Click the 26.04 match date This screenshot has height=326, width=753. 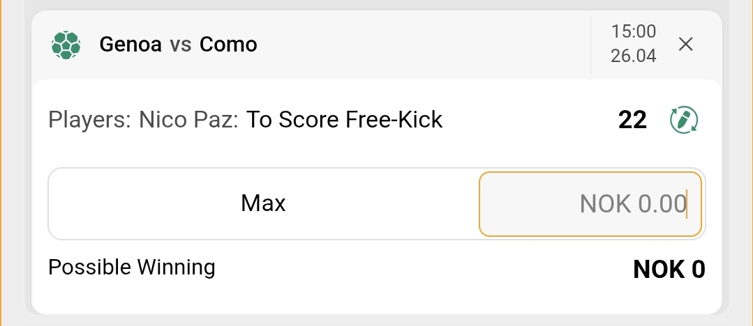(x=633, y=56)
